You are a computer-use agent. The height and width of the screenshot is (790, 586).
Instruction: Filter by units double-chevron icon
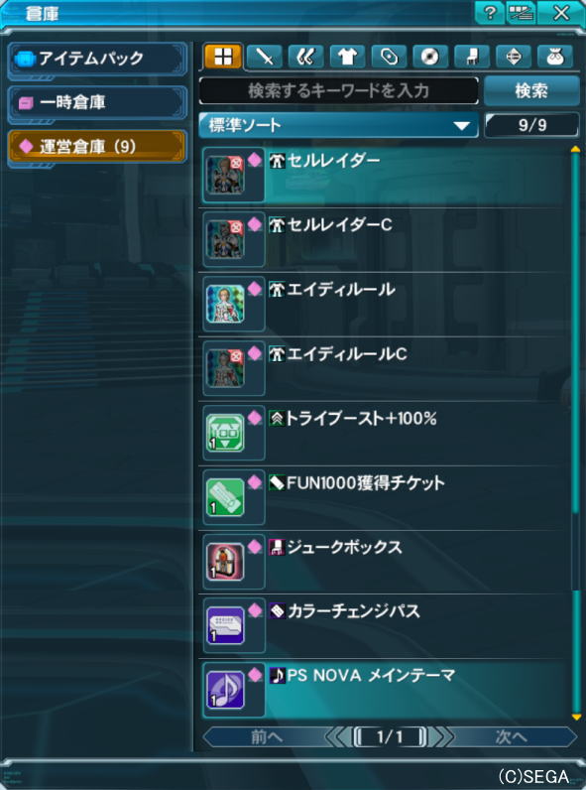click(306, 57)
